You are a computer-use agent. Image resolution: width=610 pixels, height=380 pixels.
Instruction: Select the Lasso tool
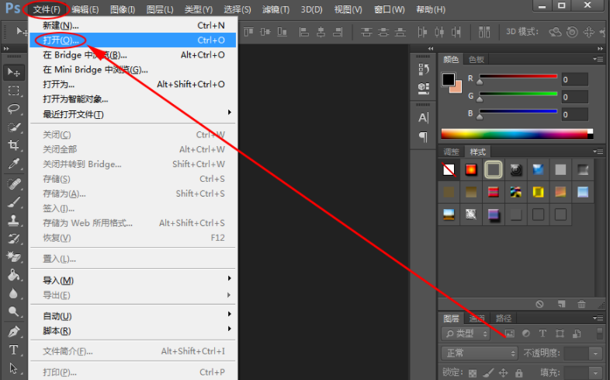(13, 109)
